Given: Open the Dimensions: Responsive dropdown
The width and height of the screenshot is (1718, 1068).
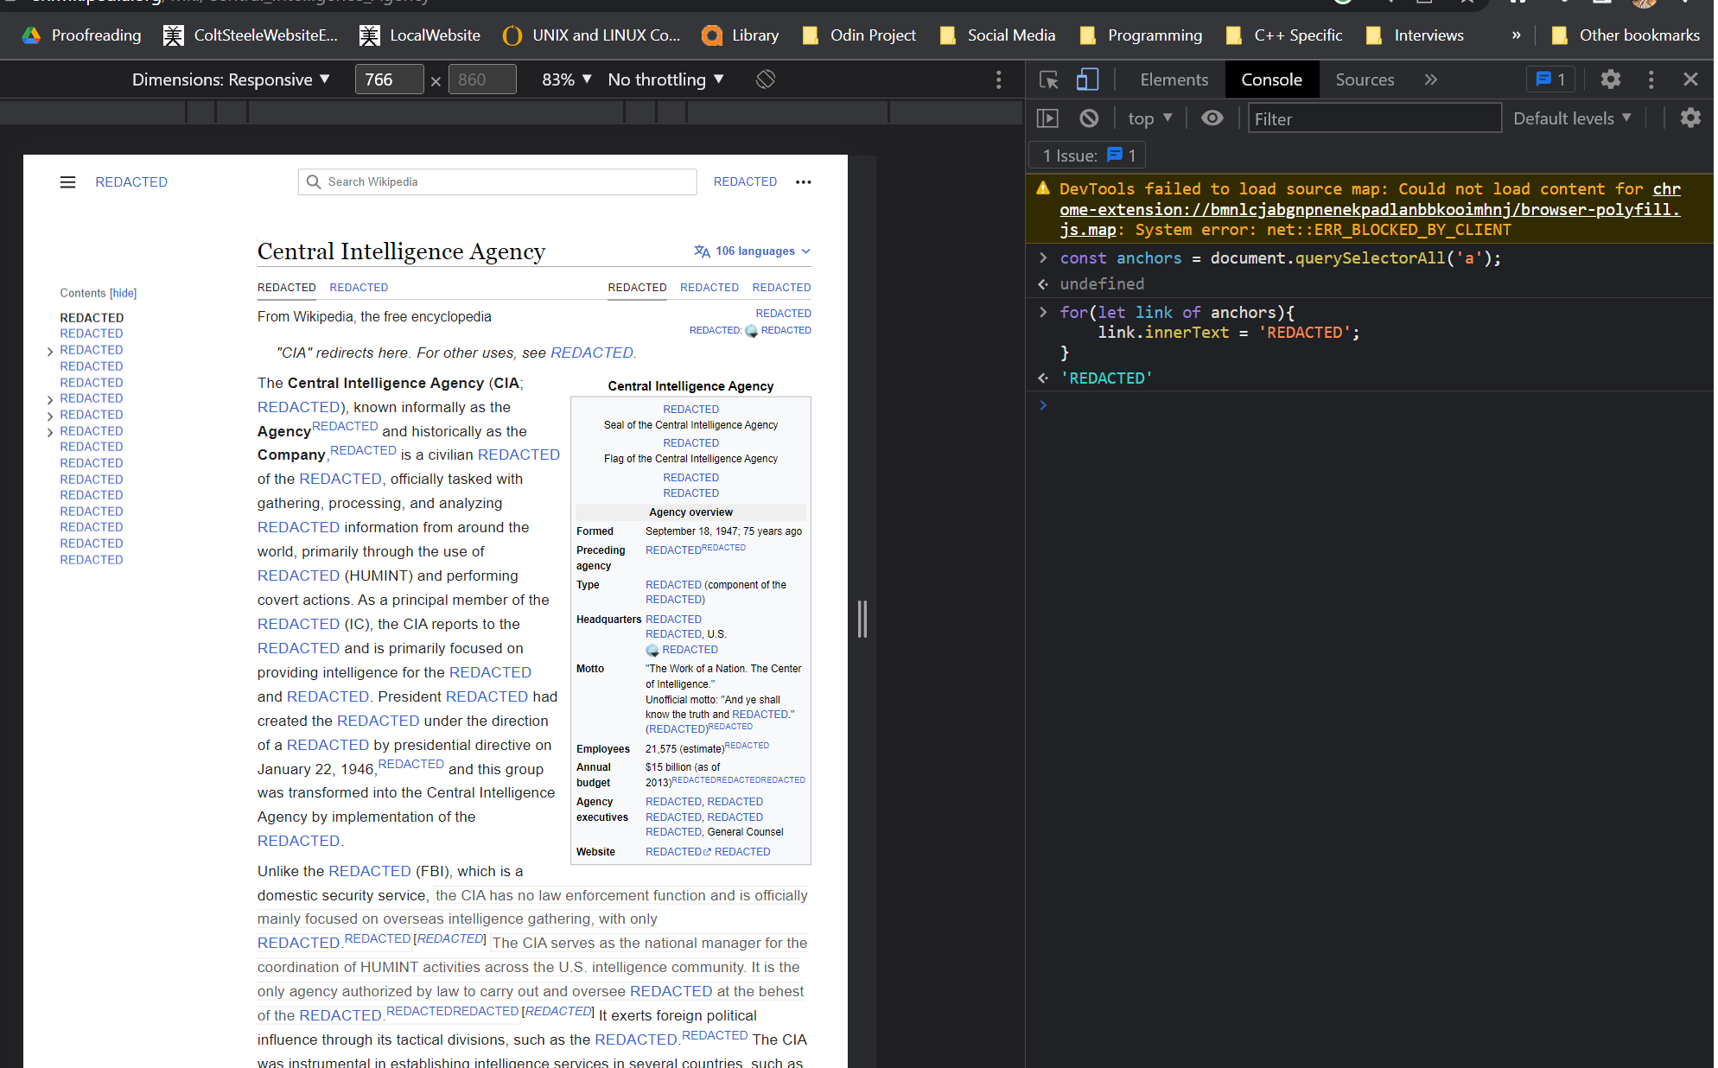Looking at the screenshot, I should coord(231,79).
